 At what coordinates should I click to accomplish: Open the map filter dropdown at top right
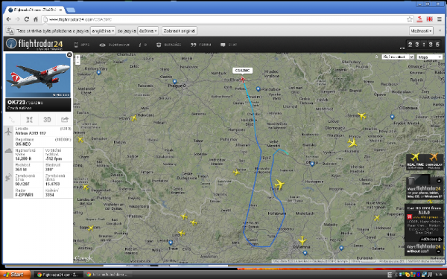(398, 57)
